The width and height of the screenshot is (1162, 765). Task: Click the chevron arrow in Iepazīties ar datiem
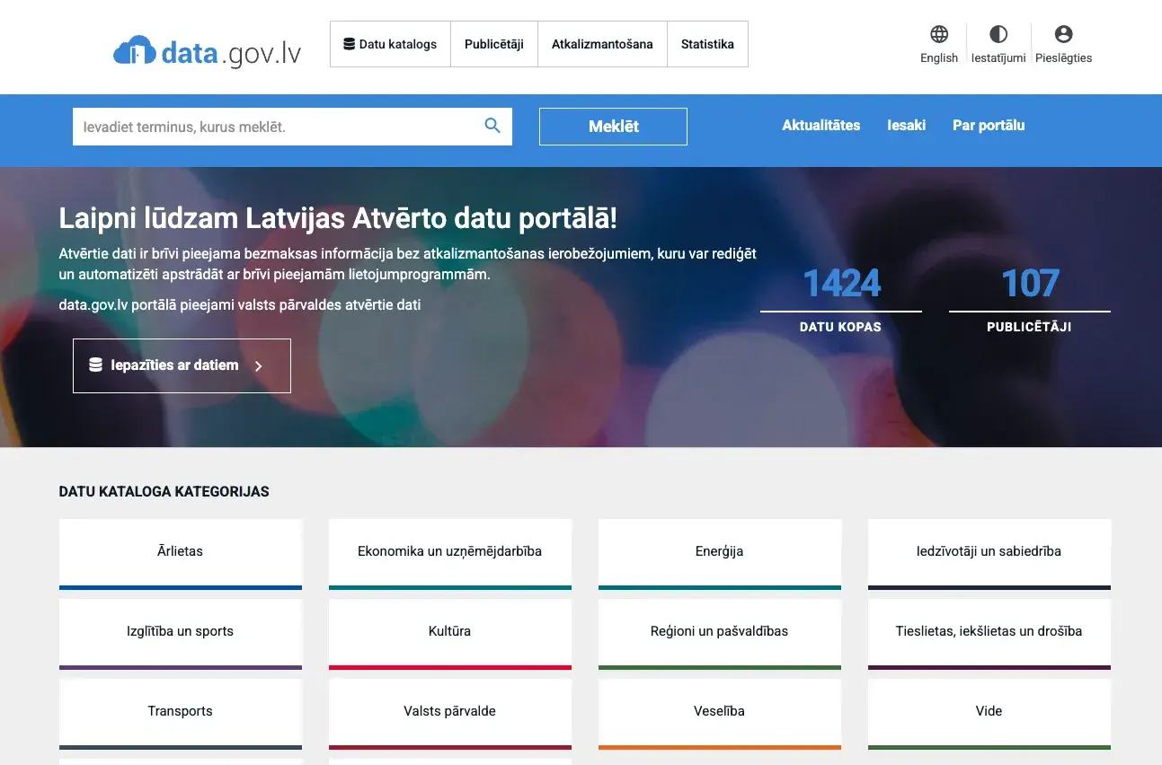pyautogui.click(x=258, y=366)
